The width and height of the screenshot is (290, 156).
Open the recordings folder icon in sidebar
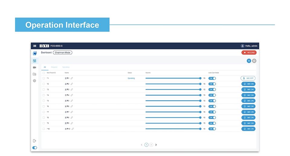(x=34, y=74)
